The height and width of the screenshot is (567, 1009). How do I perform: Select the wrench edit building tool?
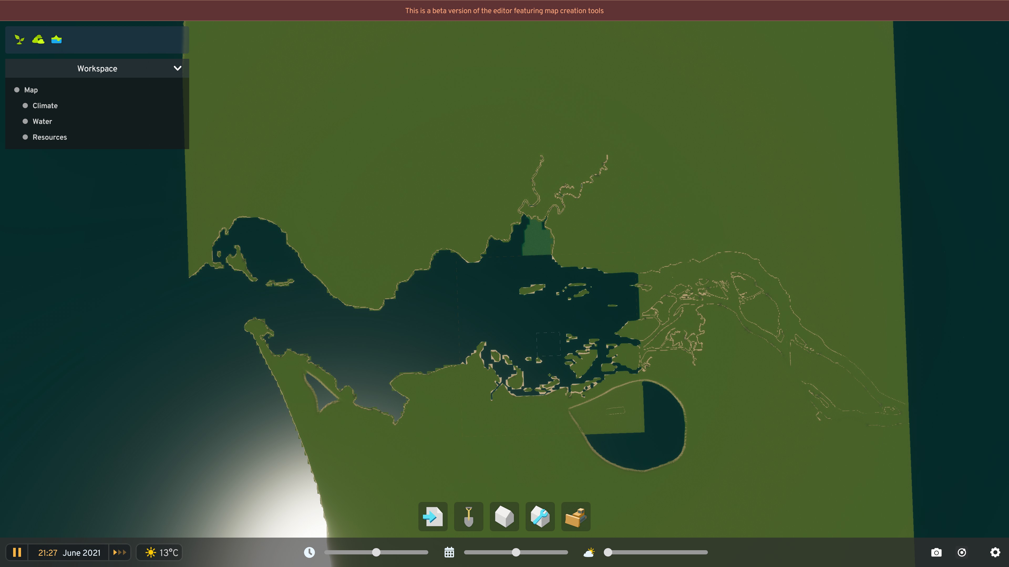540,517
